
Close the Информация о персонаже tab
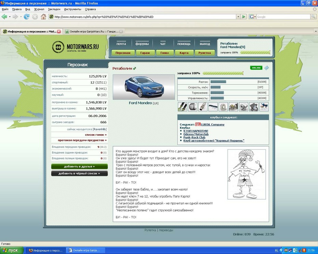tap(59, 31)
